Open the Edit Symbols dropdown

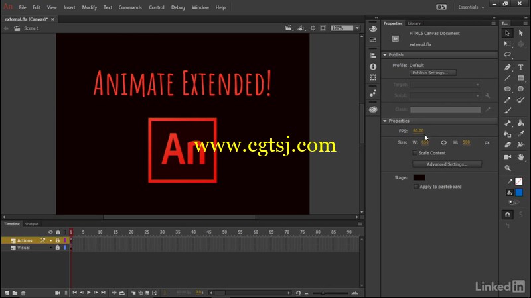301,28
